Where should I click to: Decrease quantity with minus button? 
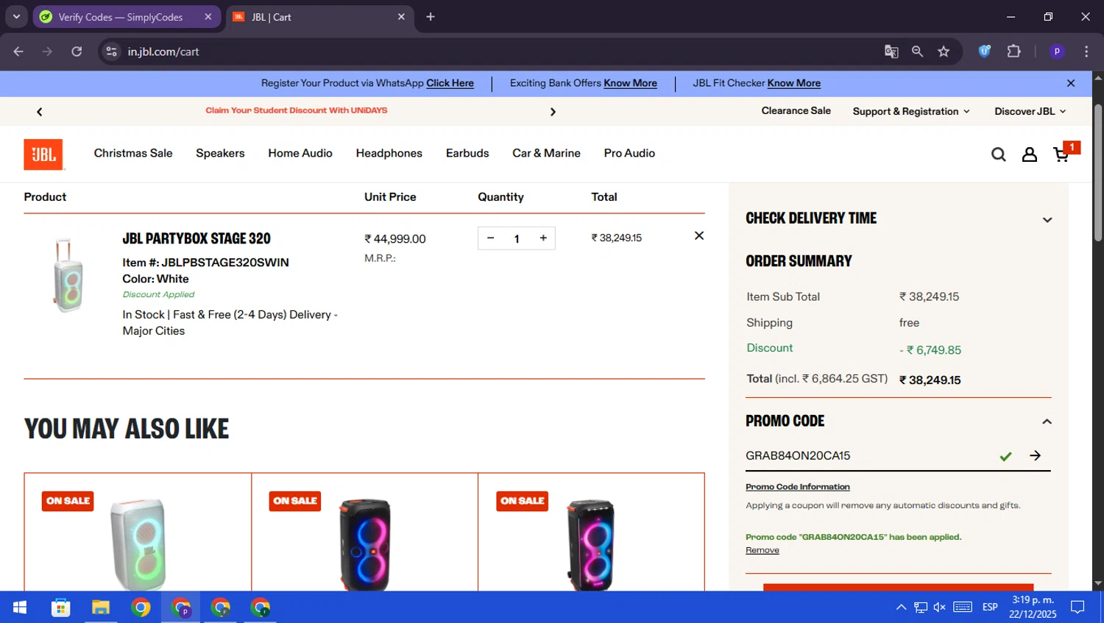[x=490, y=238]
